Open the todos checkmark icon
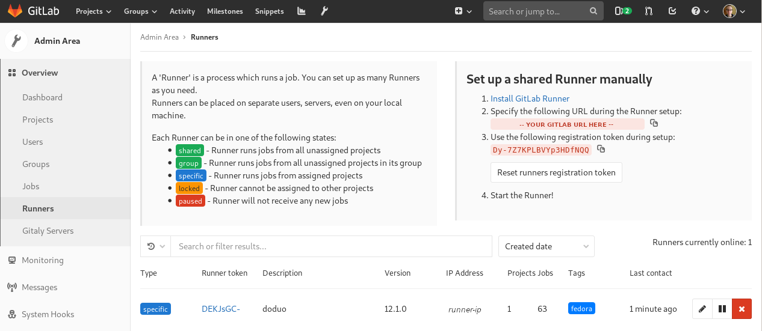The image size is (762, 331). (x=672, y=11)
